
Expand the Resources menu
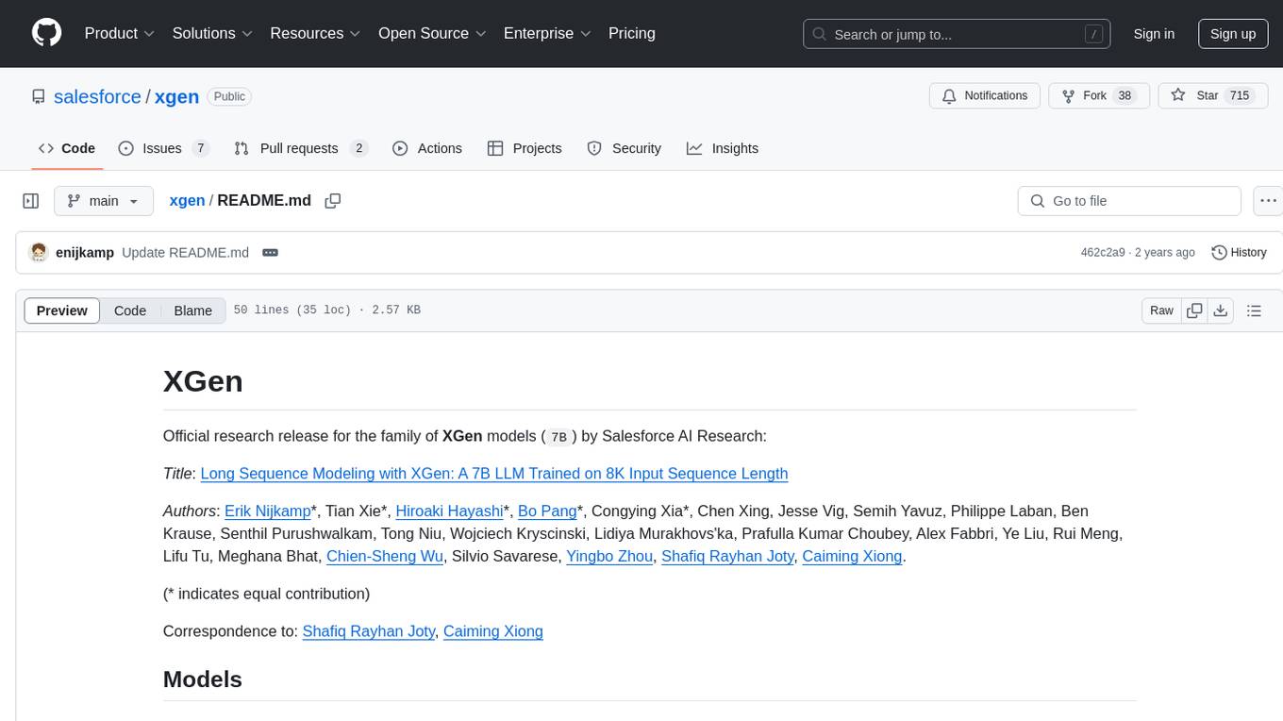coord(315,33)
